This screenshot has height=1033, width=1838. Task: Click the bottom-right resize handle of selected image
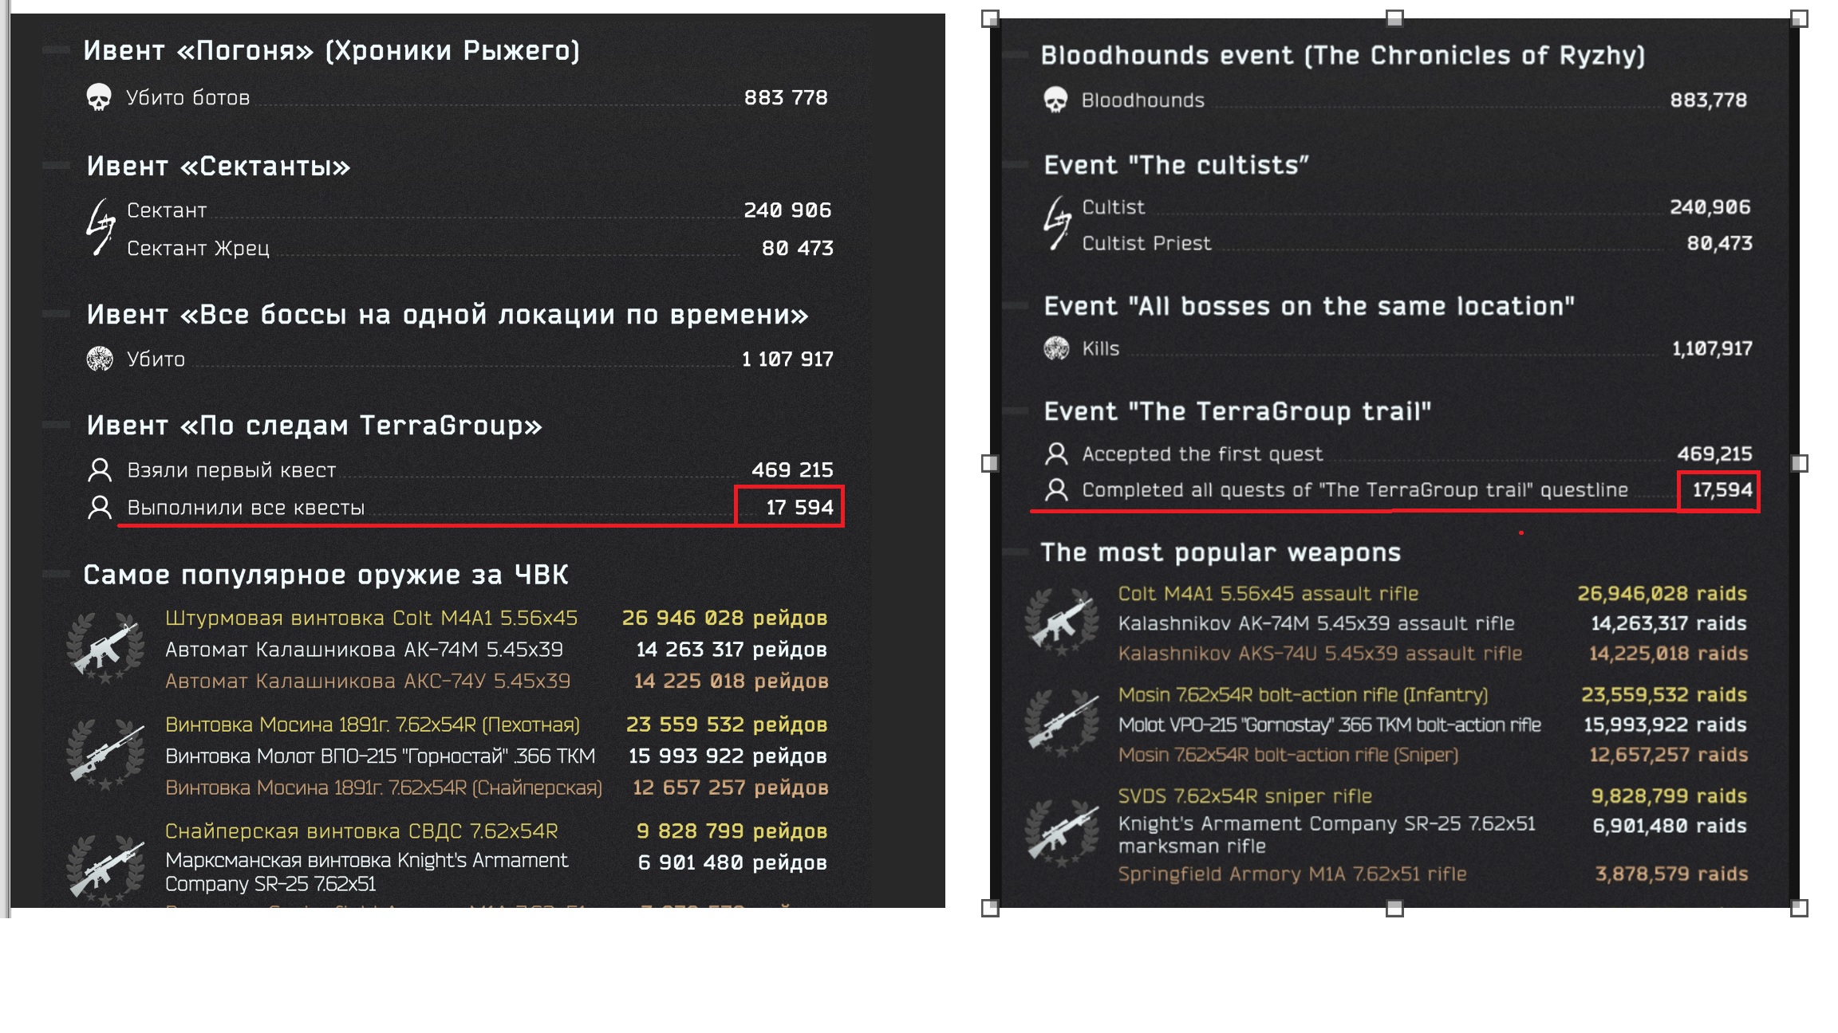coord(1799,908)
